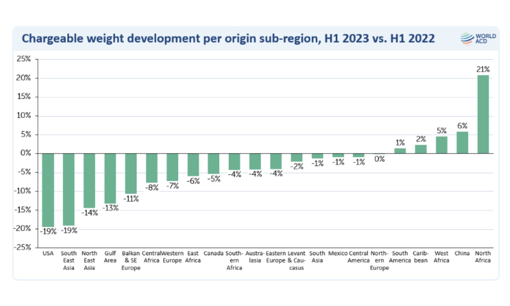
Task: Click the South East Asia bar
Action: point(69,189)
